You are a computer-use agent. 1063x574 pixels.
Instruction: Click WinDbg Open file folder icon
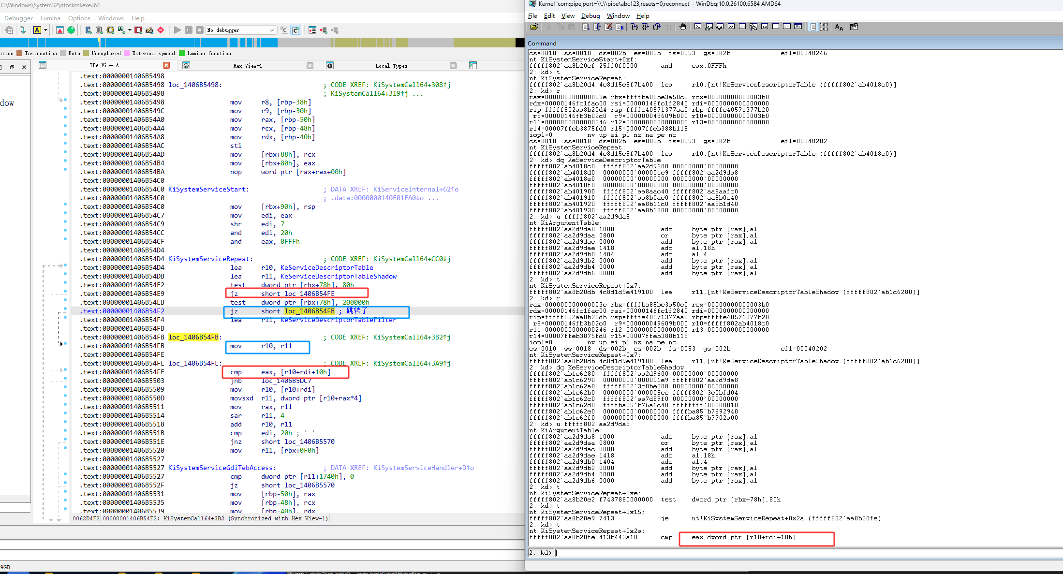coord(534,27)
